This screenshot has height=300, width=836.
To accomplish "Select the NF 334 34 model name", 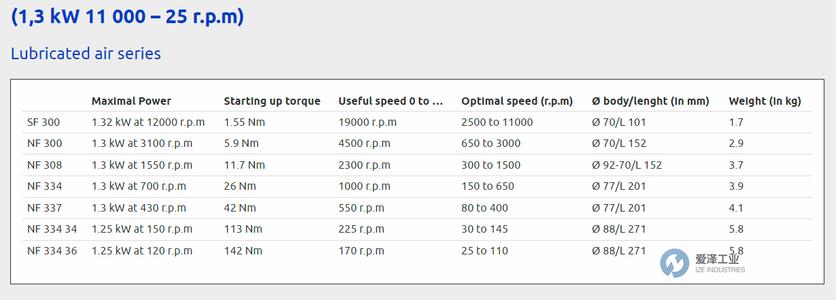I will tap(52, 229).
